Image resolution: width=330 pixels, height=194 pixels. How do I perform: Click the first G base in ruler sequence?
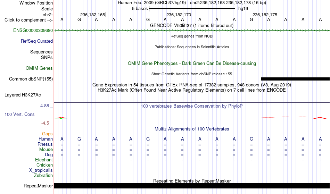pyautogui.click(x=79, y=20)
